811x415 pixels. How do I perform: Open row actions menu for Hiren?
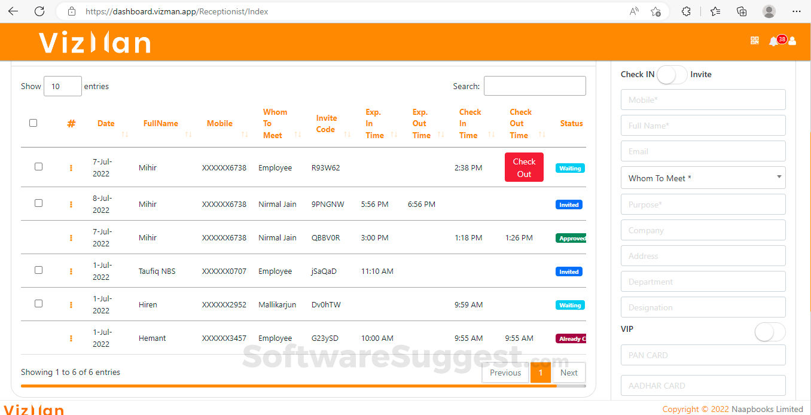click(71, 305)
